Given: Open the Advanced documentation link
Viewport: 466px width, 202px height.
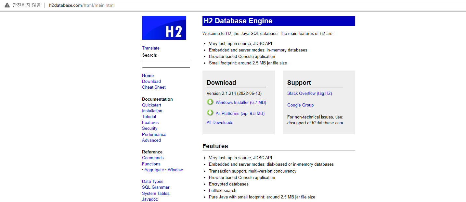Looking at the screenshot, I should (151, 140).
